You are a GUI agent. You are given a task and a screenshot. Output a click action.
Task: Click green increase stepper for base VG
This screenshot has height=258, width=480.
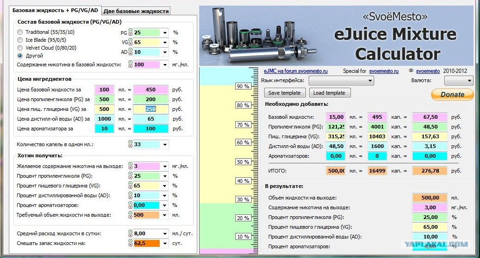pyautogui.click(x=130, y=40)
